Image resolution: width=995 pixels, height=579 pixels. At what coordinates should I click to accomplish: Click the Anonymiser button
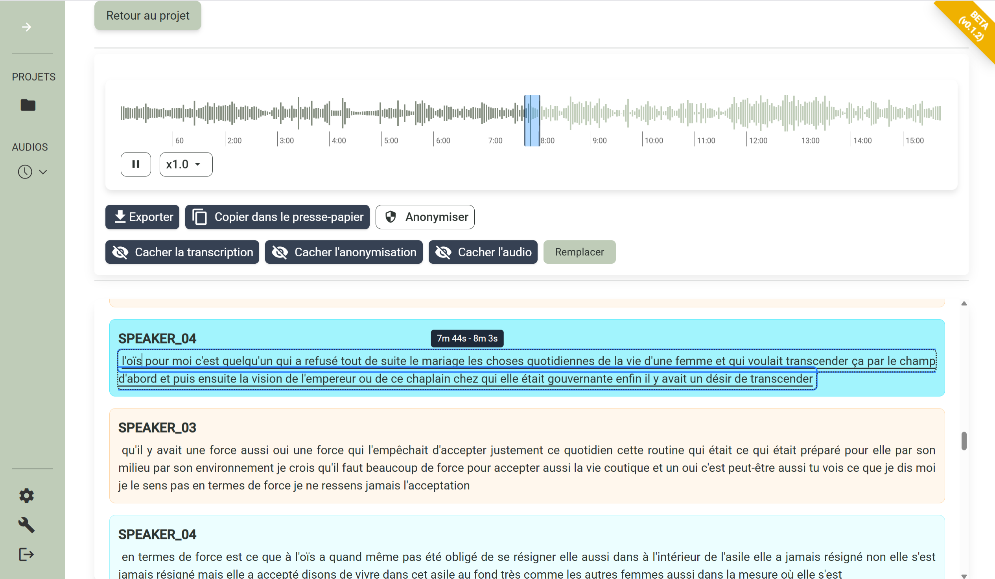(x=425, y=217)
